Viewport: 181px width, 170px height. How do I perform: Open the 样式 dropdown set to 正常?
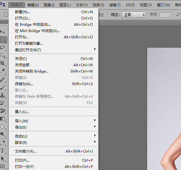point(134,15)
